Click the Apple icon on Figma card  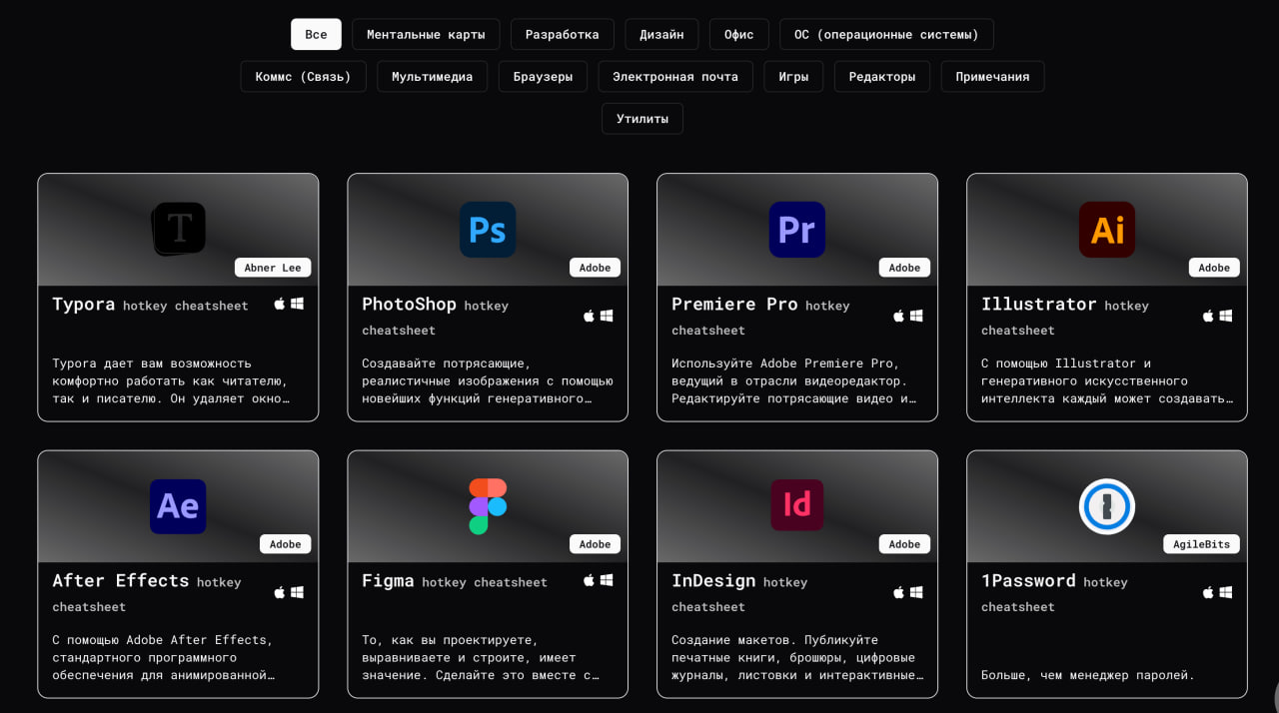tap(589, 580)
